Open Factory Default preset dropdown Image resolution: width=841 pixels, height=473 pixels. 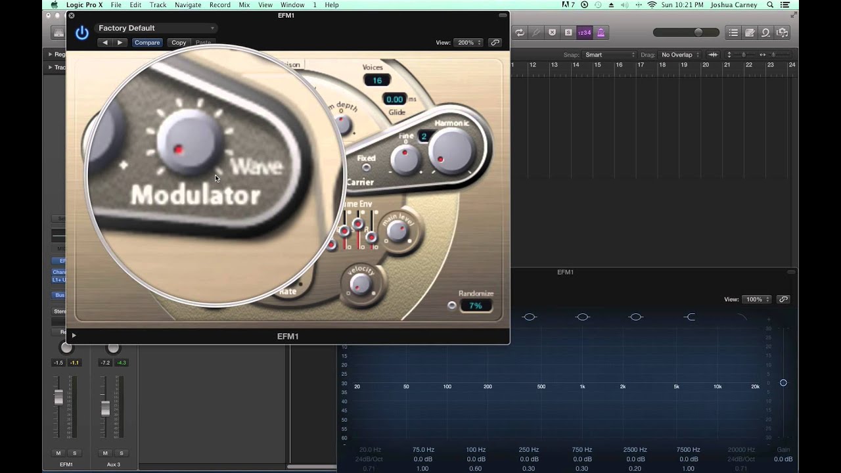coord(156,28)
